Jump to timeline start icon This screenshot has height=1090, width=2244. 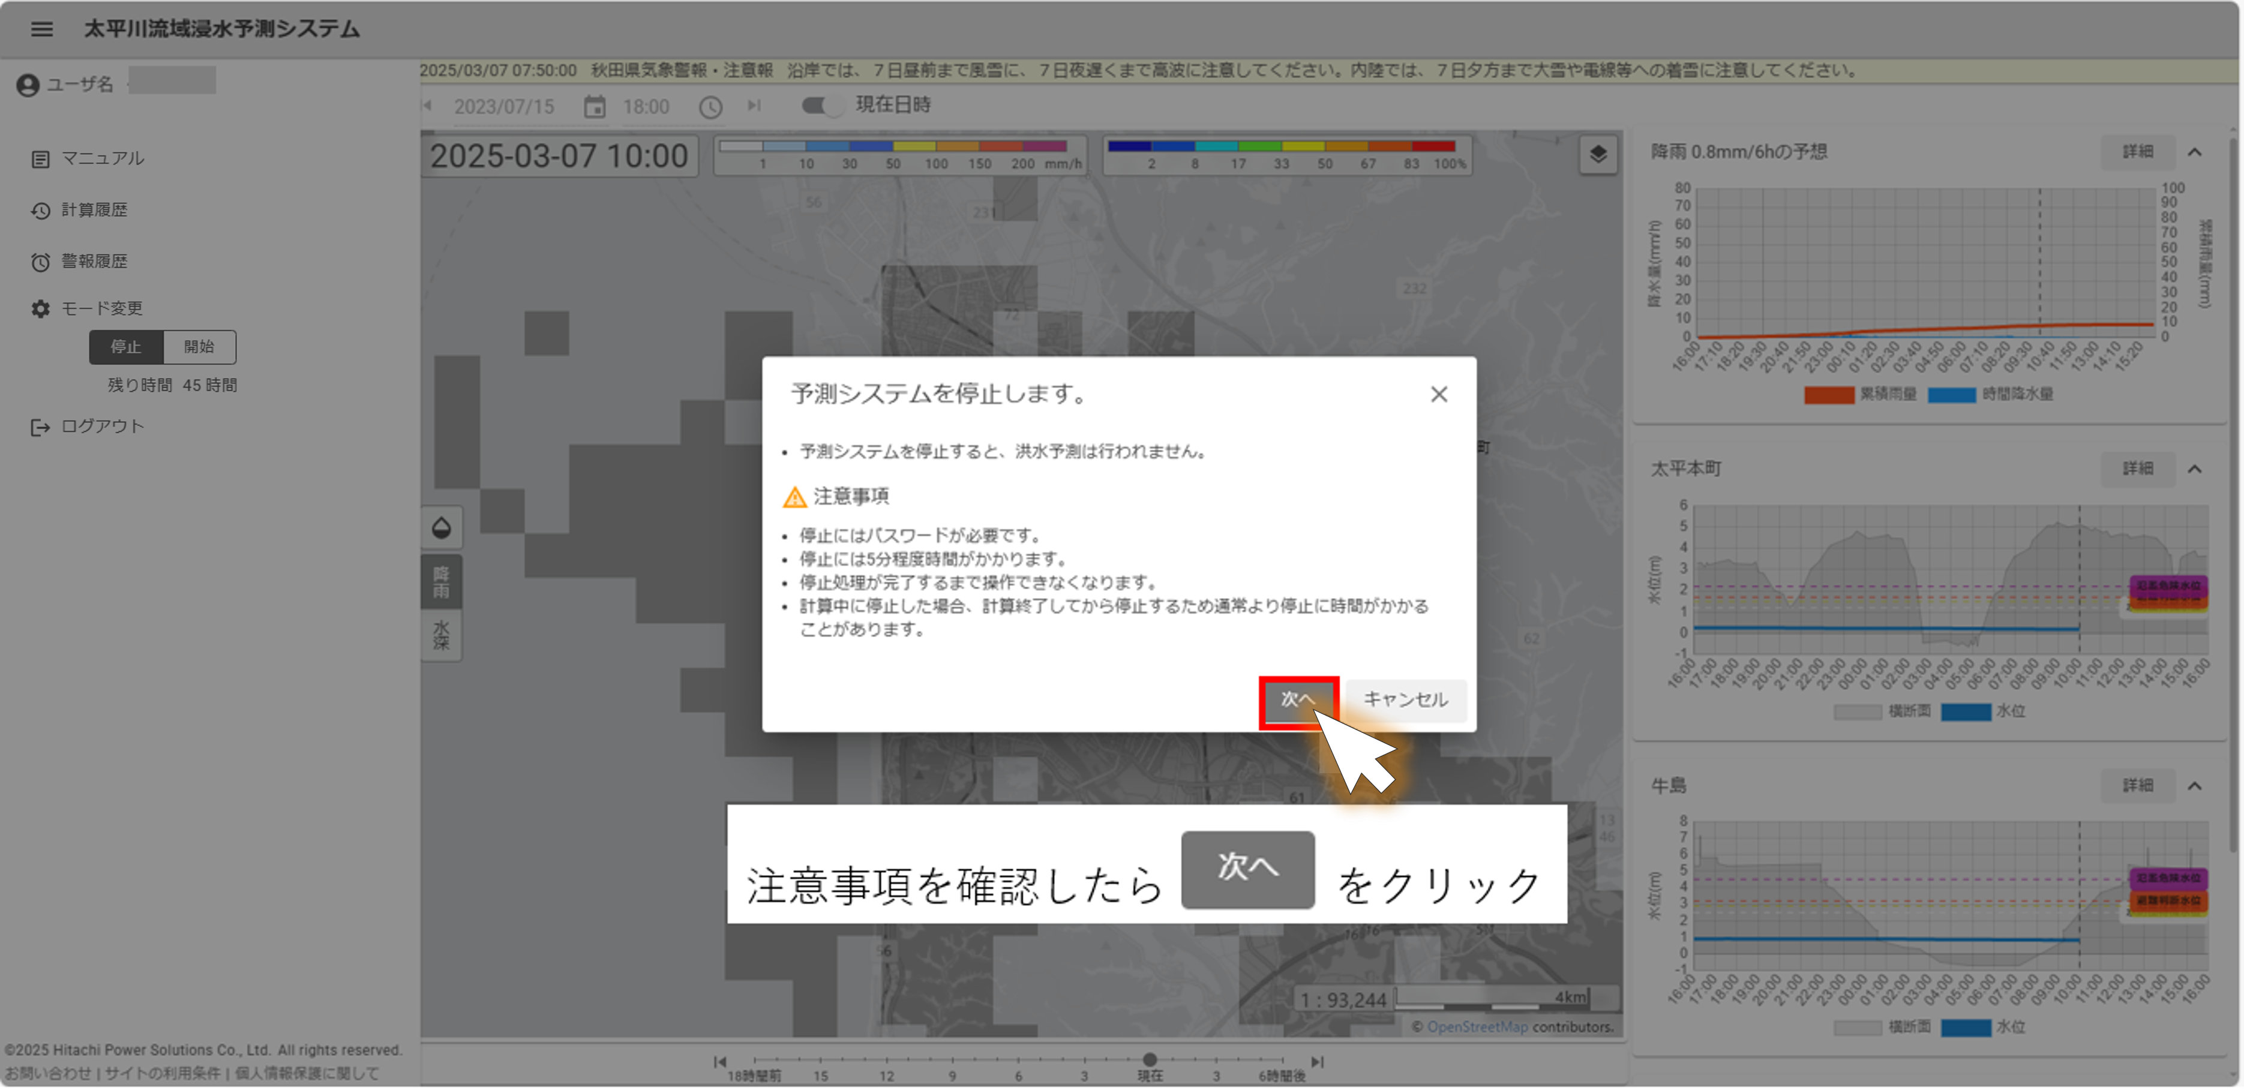click(719, 1062)
